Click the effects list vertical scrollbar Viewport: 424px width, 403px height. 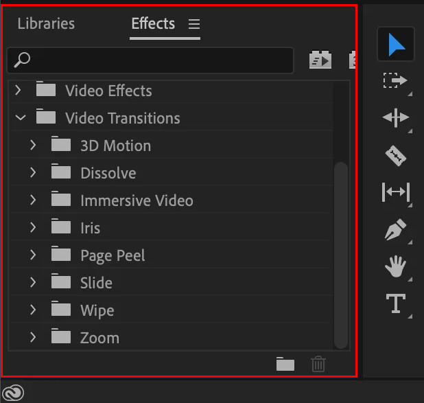(x=341, y=255)
